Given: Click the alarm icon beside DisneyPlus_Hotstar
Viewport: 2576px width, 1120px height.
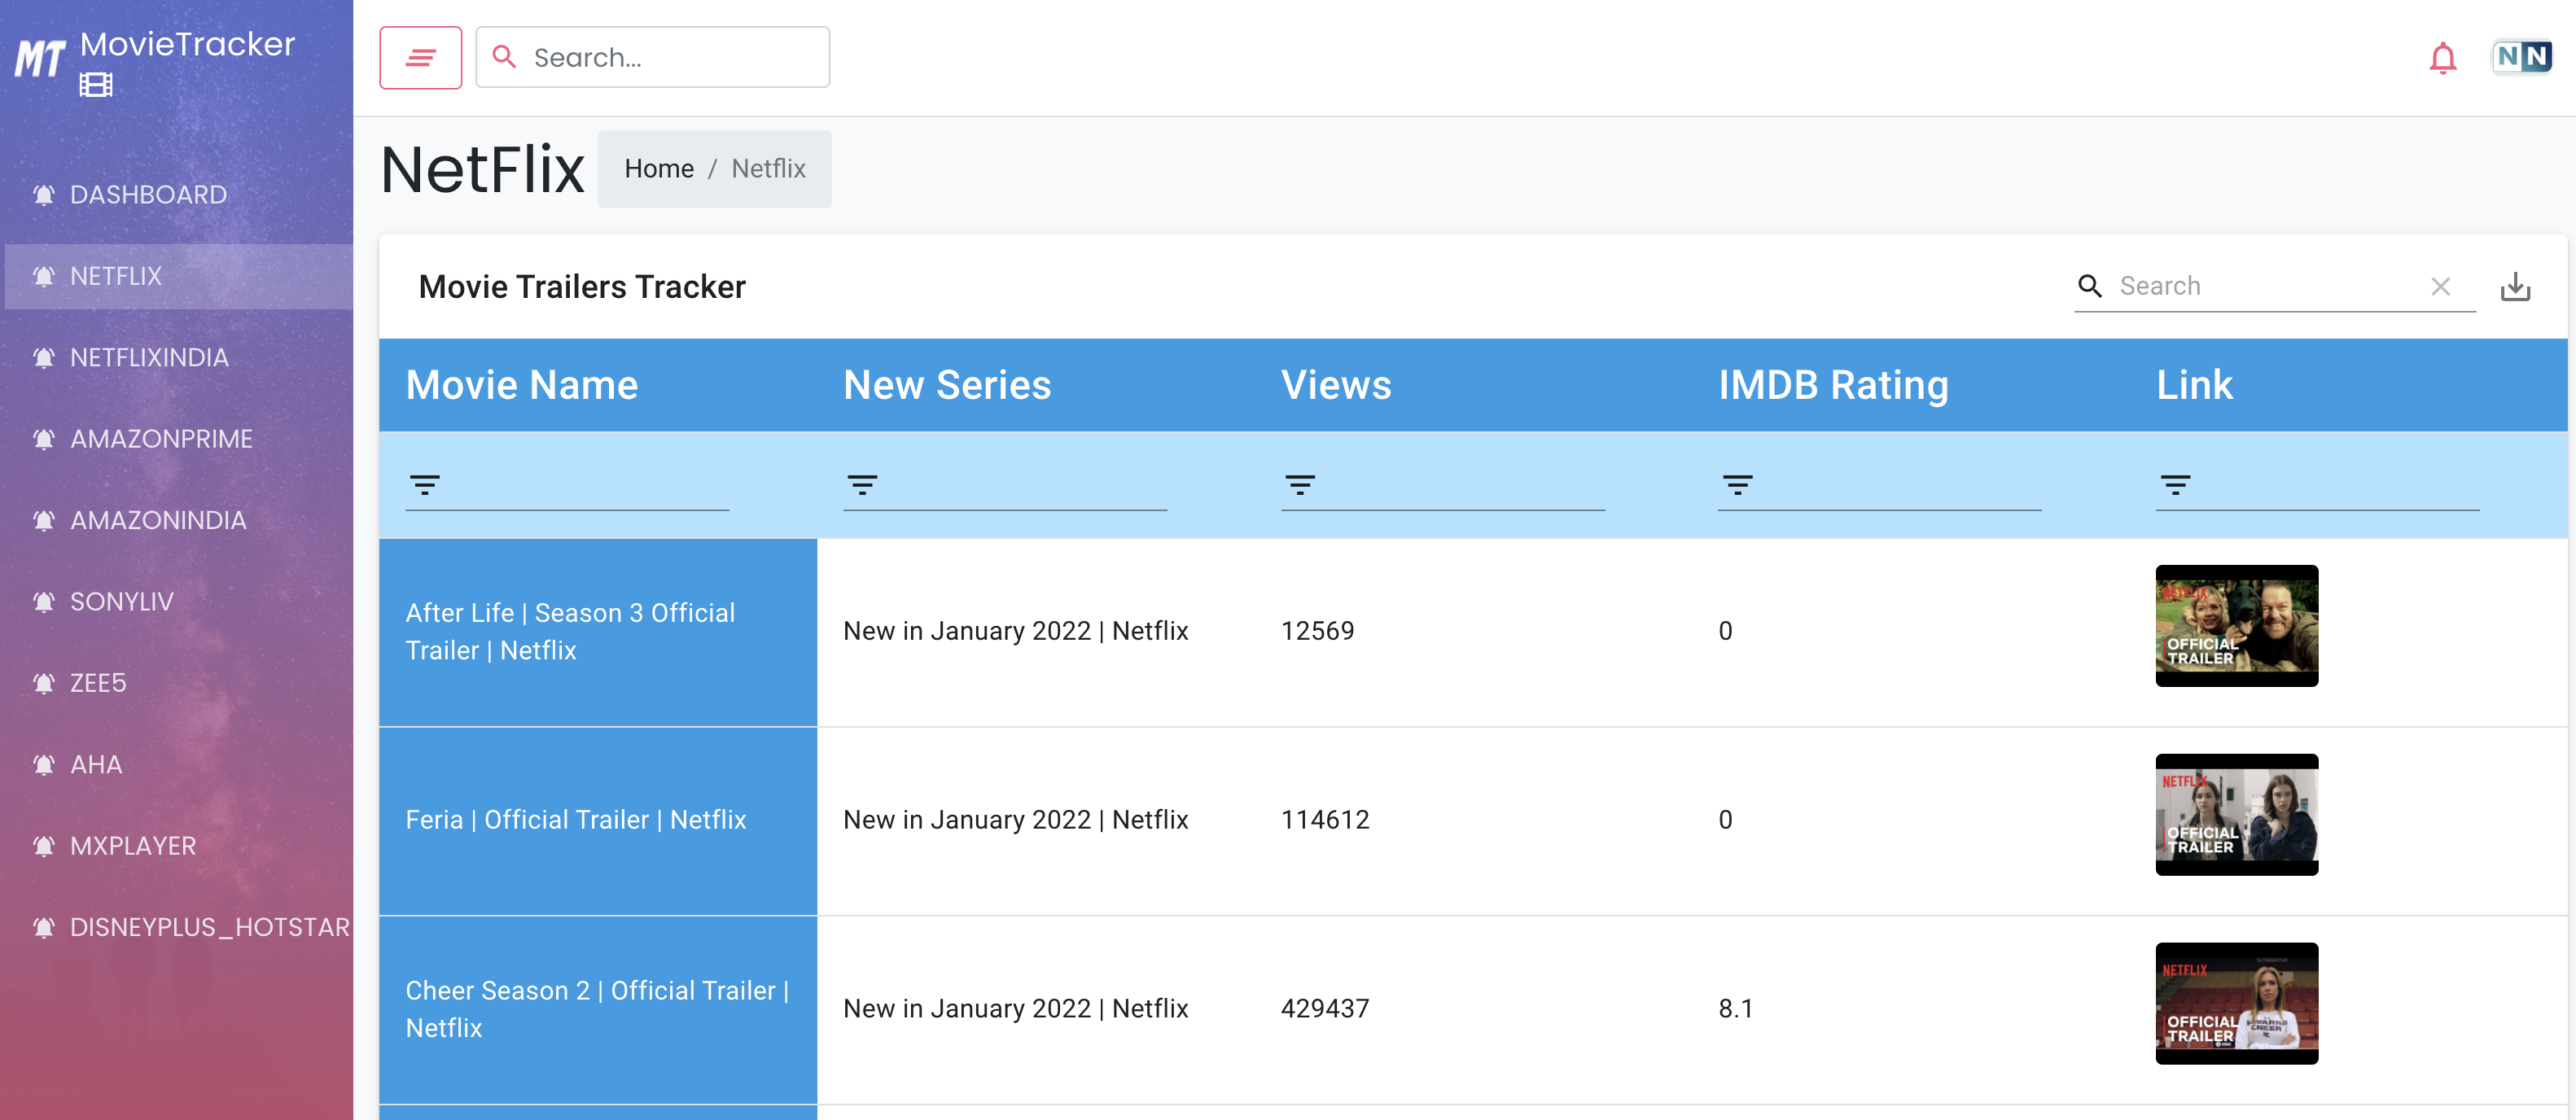Looking at the screenshot, I should click(44, 927).
